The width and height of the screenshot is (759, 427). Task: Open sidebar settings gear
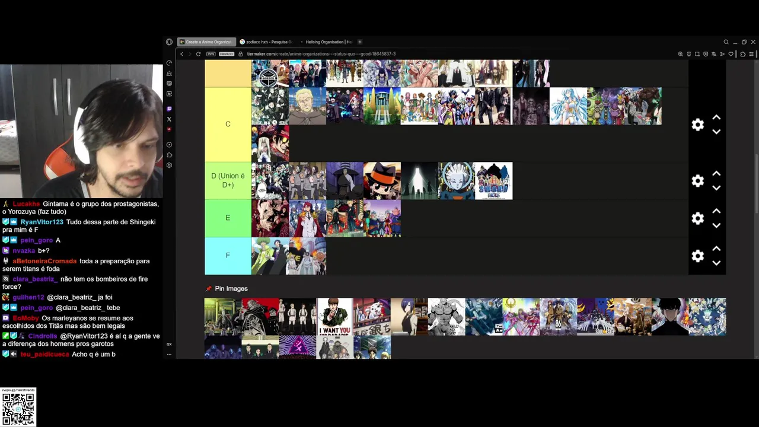coord(170,165)
